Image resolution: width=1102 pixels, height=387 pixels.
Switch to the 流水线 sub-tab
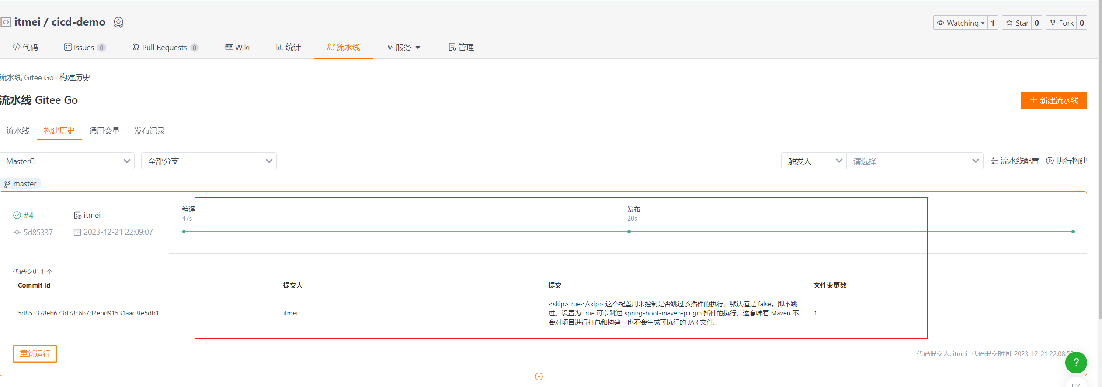18,130
